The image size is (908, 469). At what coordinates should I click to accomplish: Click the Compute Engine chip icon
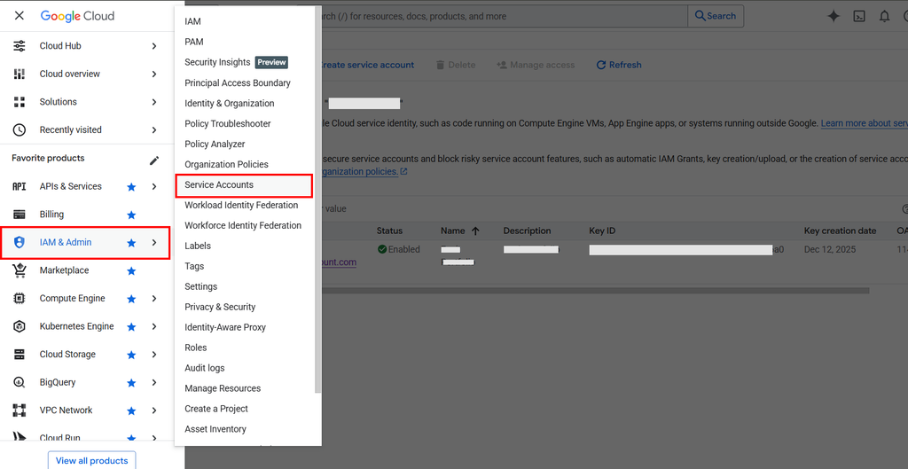pyautogui.click(x=20, y=298)
